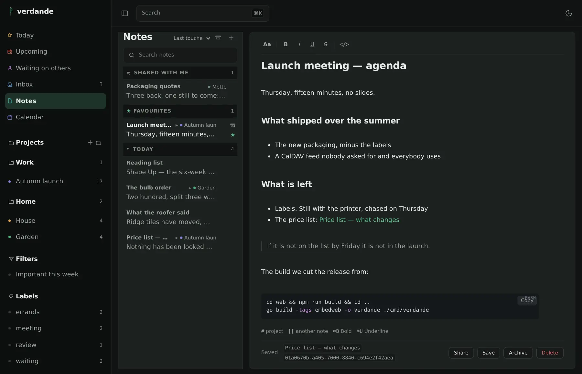Create new project folder icon
Image resolution: width=582 pixels, height=374 pixels.
(99, 143)
